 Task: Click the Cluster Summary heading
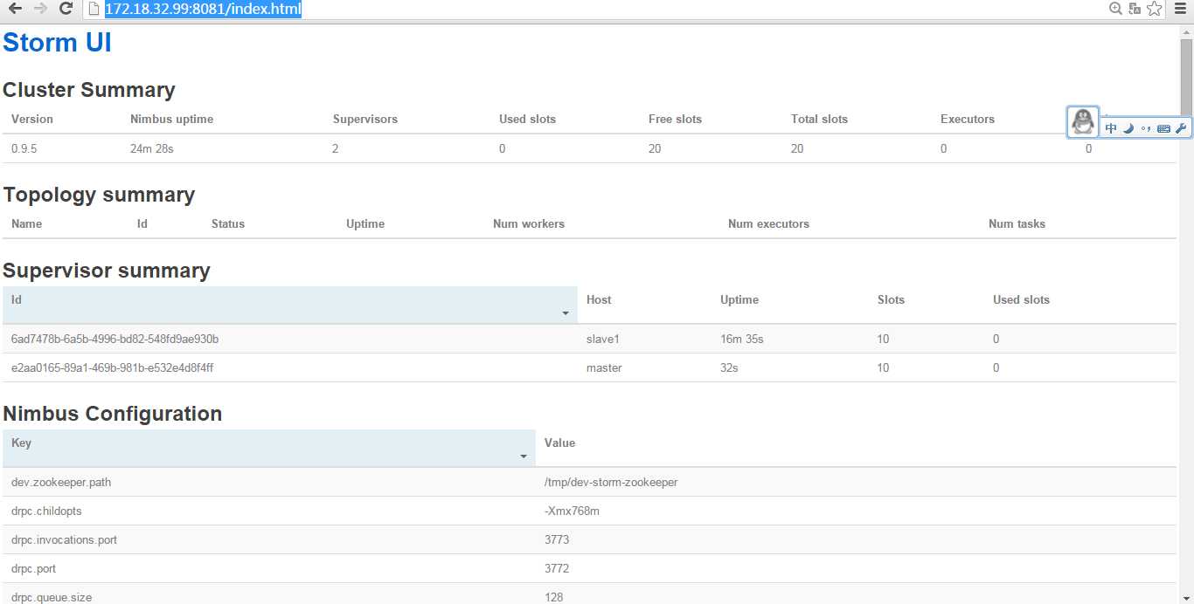click(x=89, y=90)
